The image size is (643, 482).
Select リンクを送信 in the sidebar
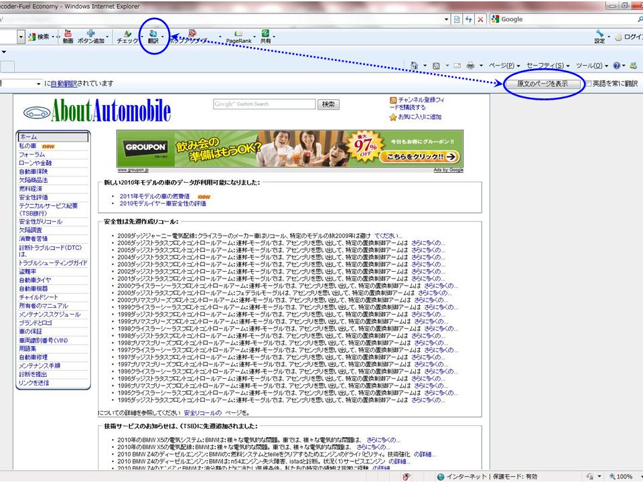[33, 383]
